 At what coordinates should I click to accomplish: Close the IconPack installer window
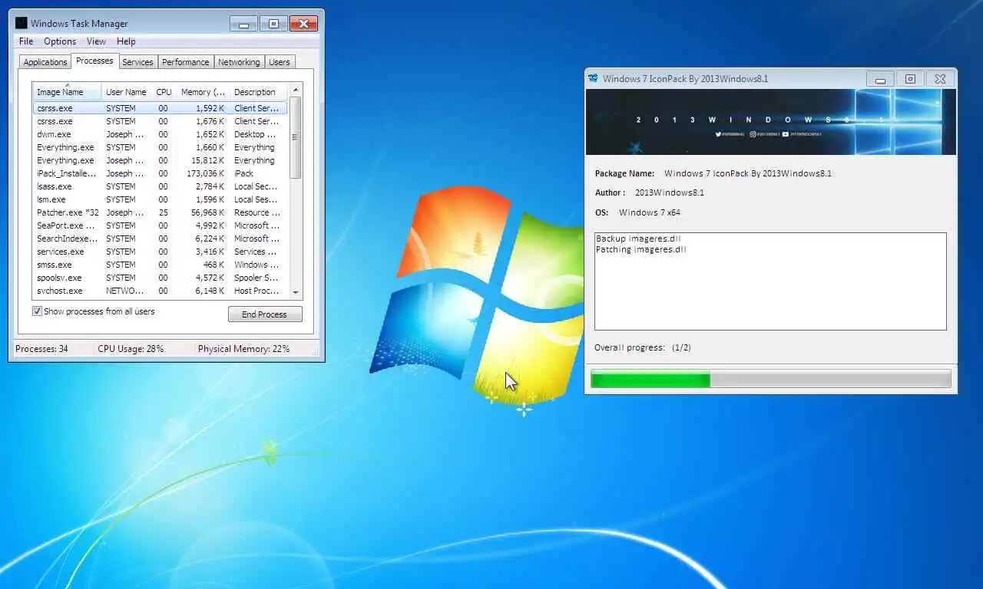click(940, 79)
